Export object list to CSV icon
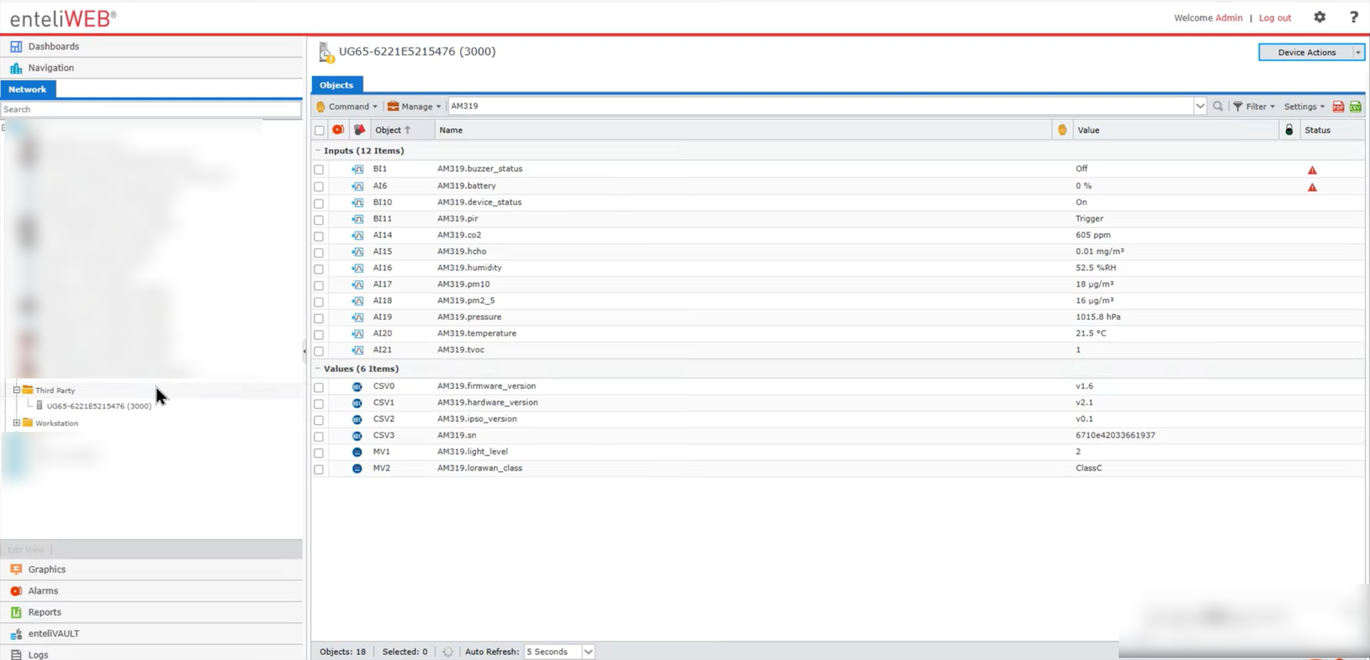 1355,106
